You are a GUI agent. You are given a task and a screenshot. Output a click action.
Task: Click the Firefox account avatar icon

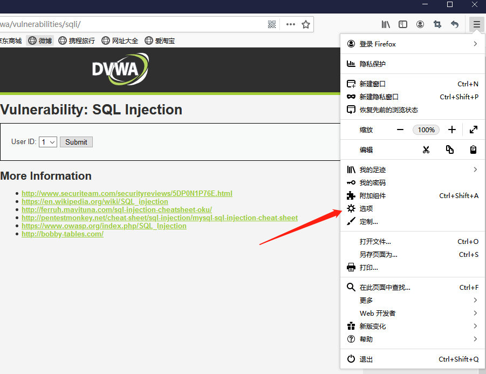pyautogui.click(x=420, y=24)
